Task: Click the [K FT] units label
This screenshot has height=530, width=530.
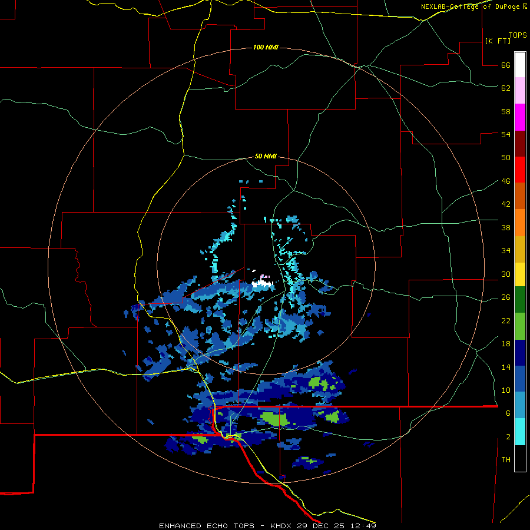Action: (498, 41)
